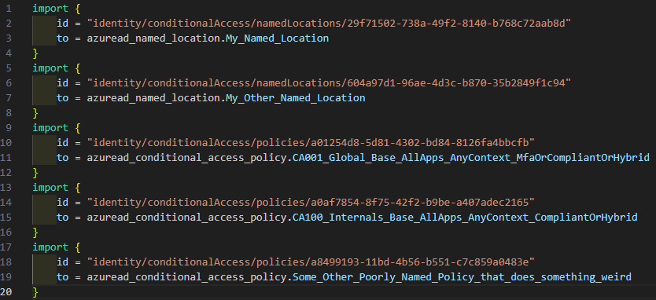Screen dimensions: 656x300
Task: Click the import keyword on line 5
Action: pyautogui.click(x=50, y=68)
